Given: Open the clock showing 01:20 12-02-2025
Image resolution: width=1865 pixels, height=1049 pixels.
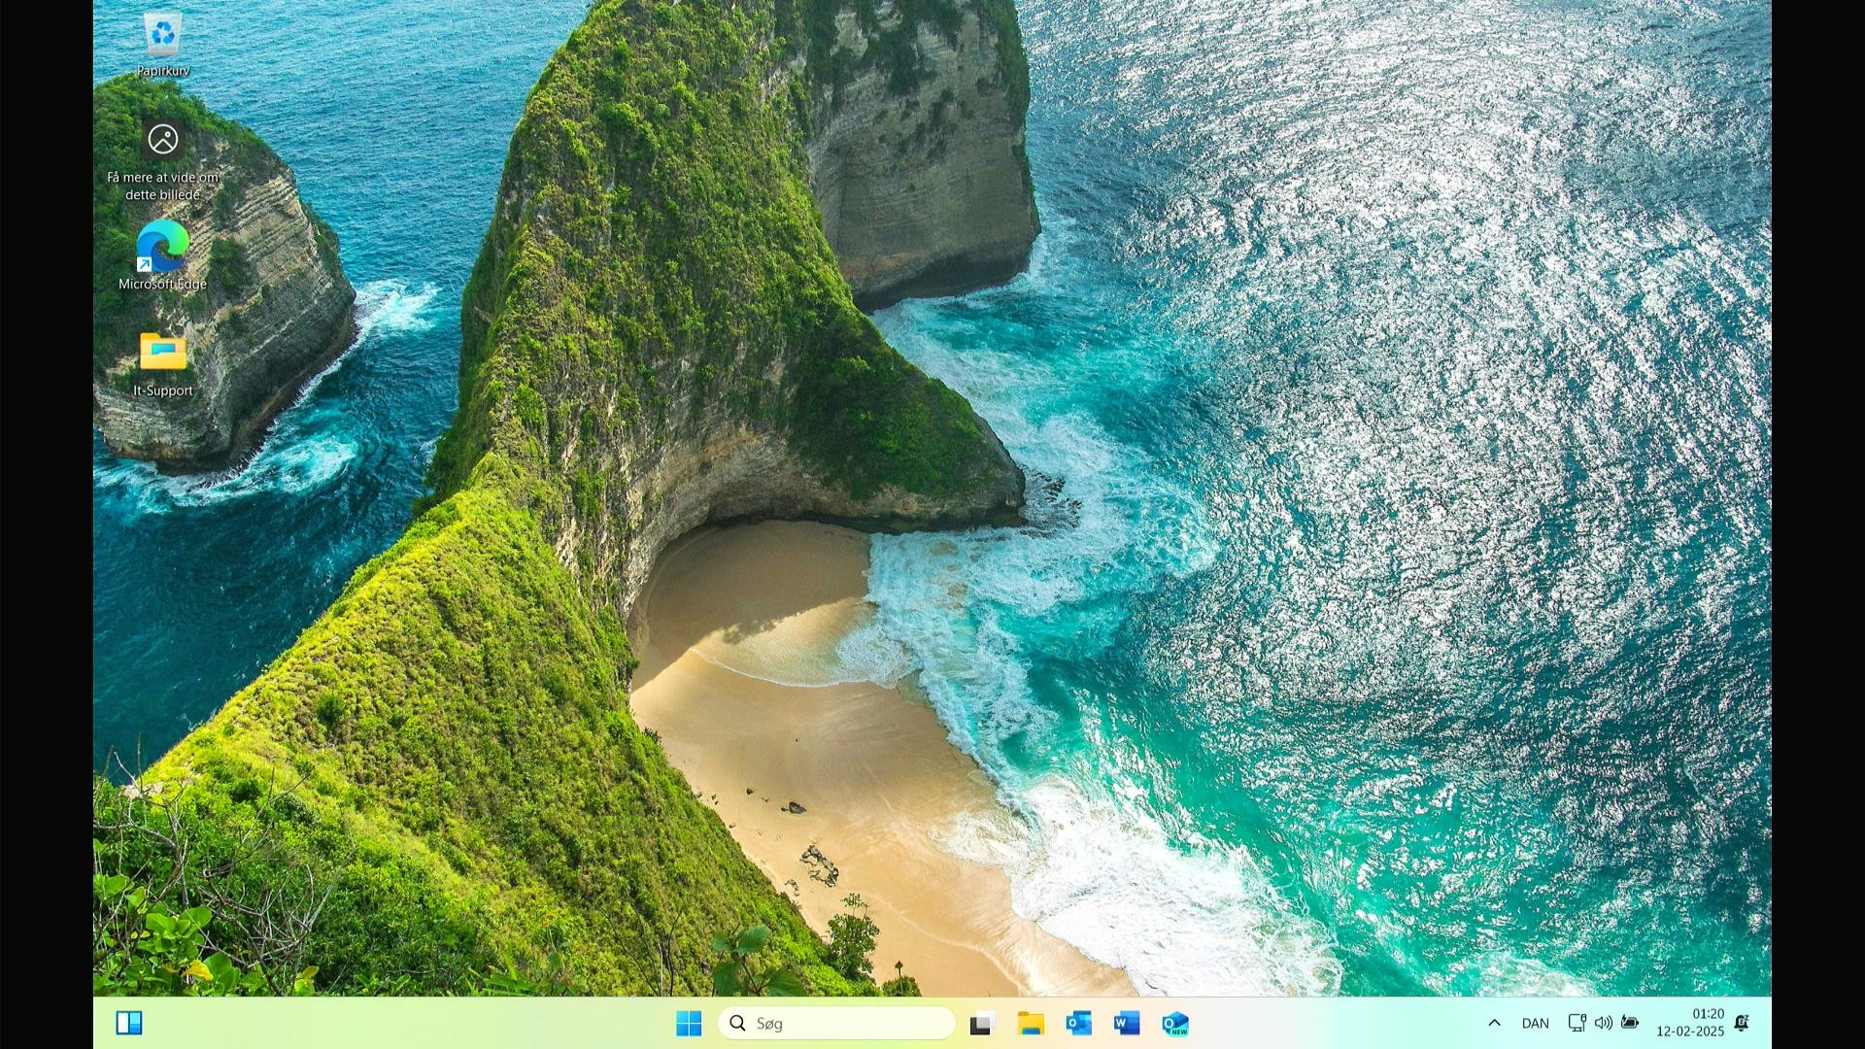Looking at the screenshot, I should click(x=1690, y=1023).
